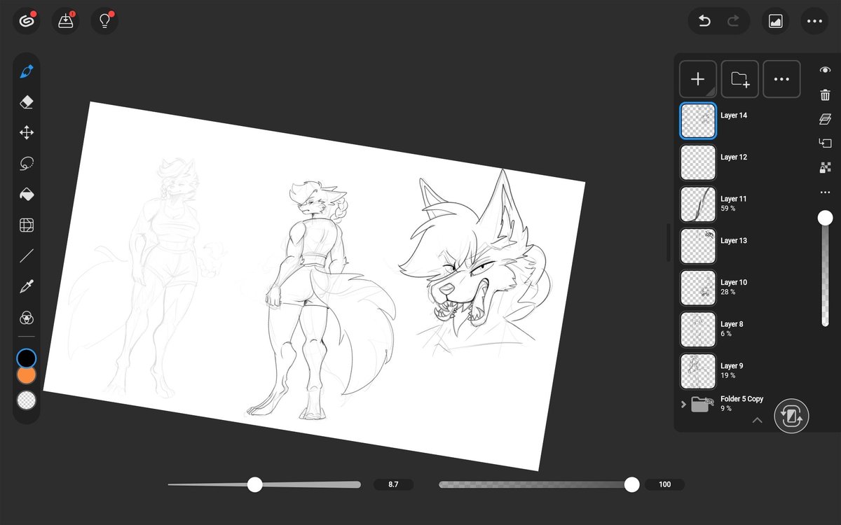Image resolution: width=841 pixels, height=525 pixels.
Task: Click the brush opacity value 100
Action: click(664, 484)
